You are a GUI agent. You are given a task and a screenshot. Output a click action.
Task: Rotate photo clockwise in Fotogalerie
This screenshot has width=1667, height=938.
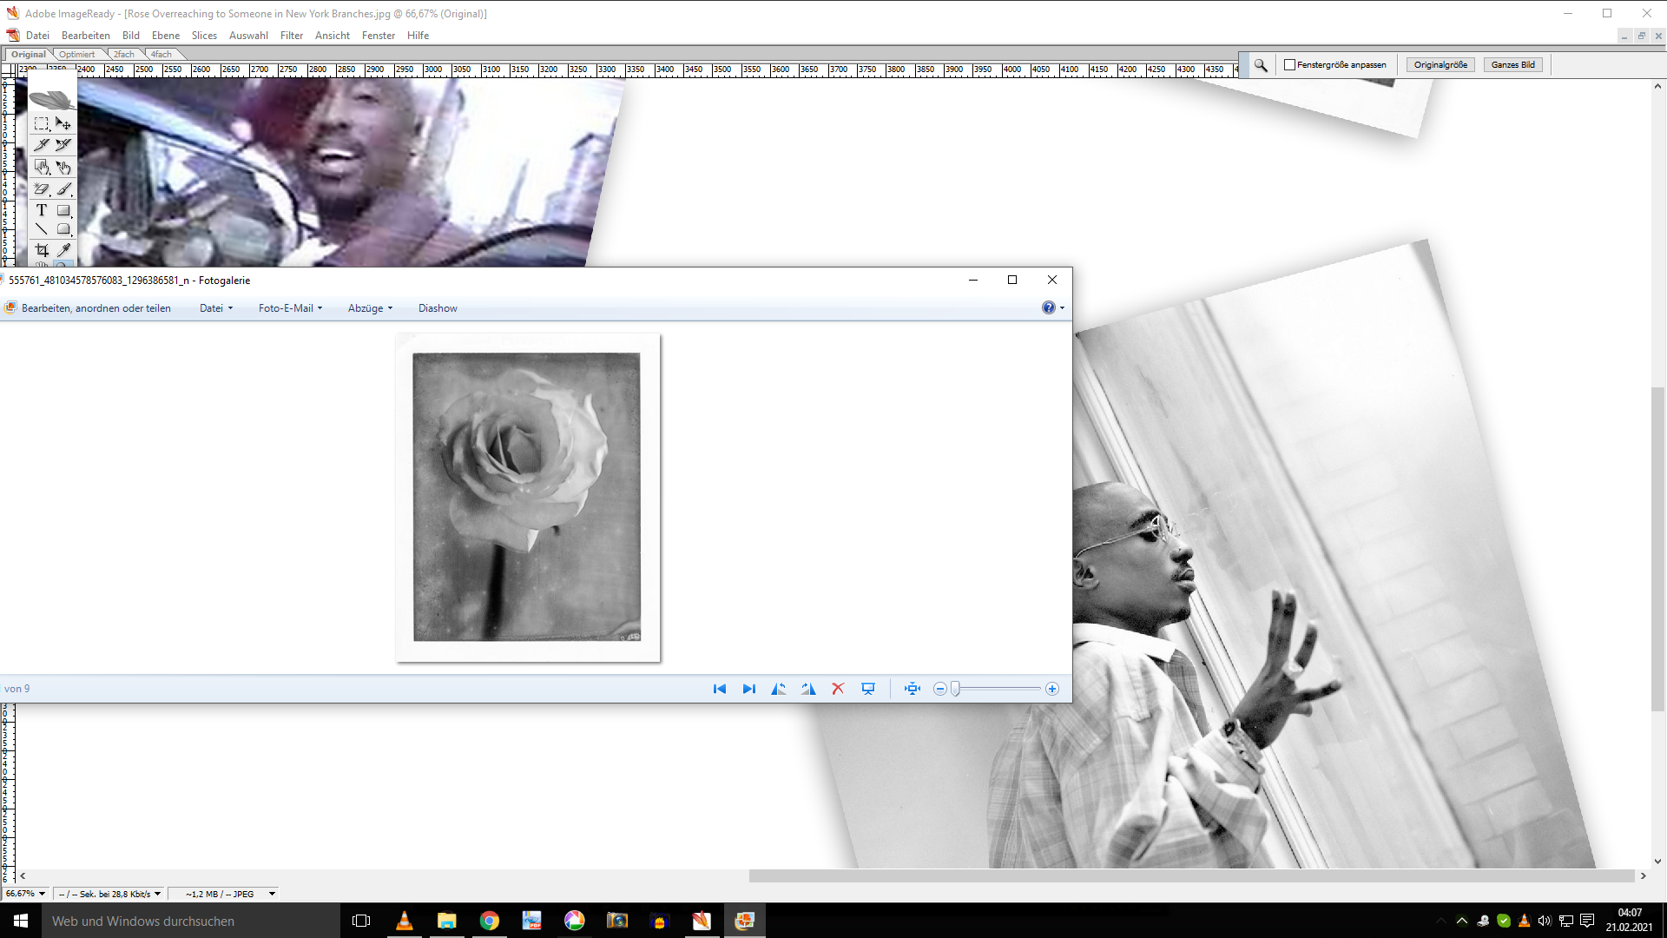click(x=808, y=689)
